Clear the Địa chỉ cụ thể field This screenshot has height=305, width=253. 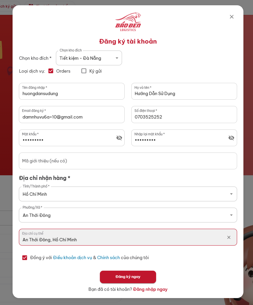[x=229, y=237]
